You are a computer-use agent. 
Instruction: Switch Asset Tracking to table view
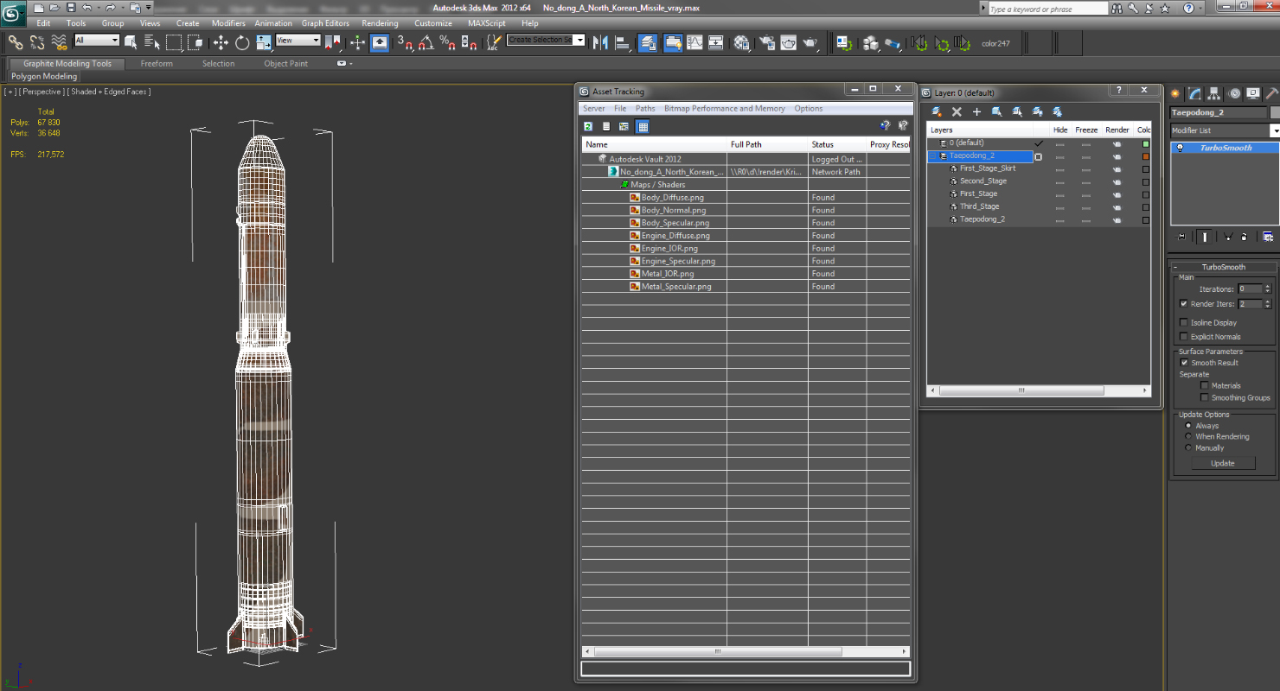coord(643,126)
